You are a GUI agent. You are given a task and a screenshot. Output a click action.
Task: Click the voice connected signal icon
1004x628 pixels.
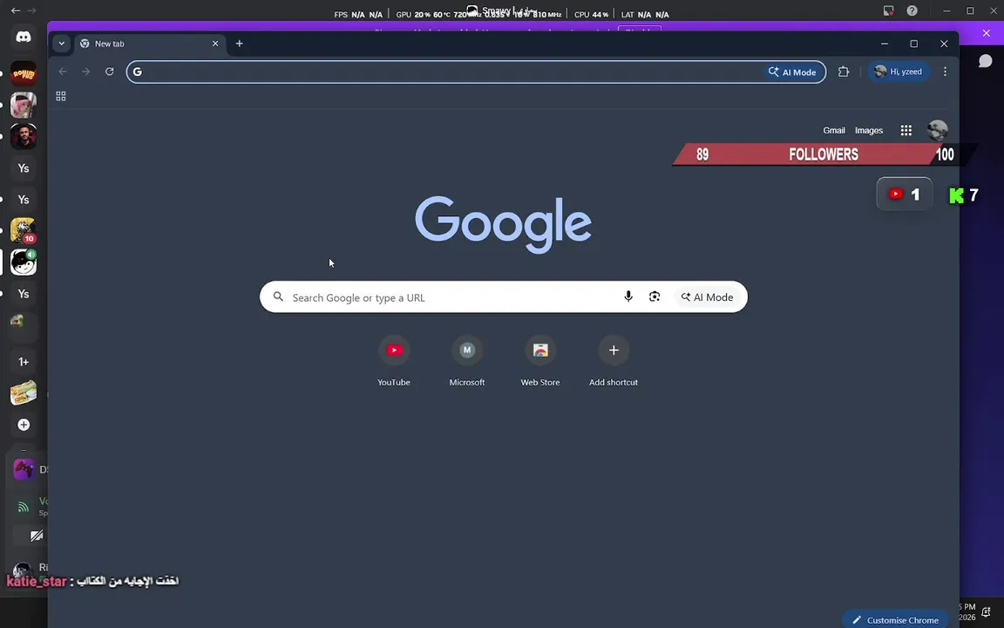pos(23,507)
